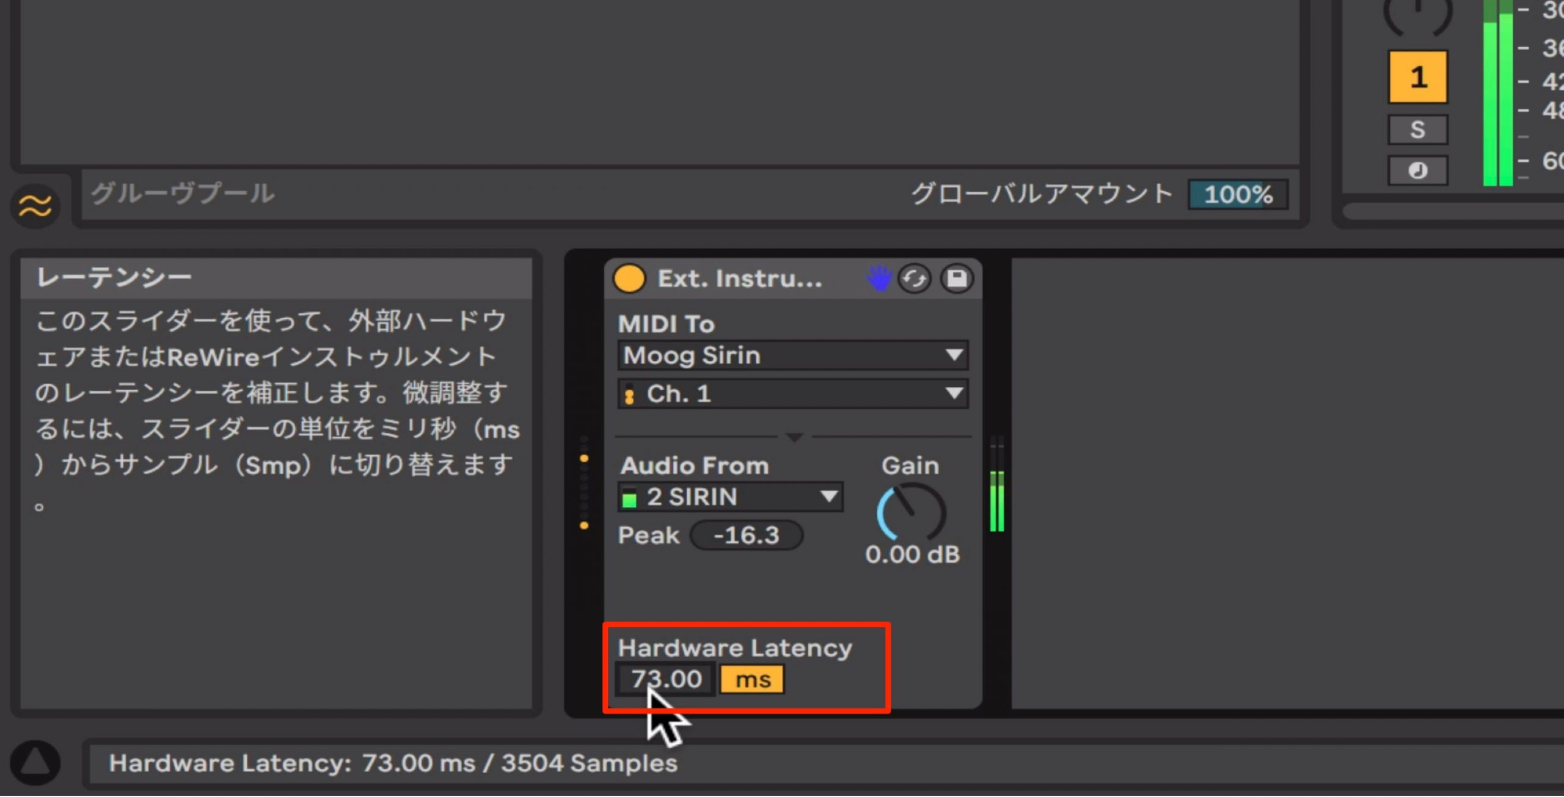Click the status bar Hardware Latency text
The height and width of the screenshot is (797, 1564).
[x=393, y=763]
